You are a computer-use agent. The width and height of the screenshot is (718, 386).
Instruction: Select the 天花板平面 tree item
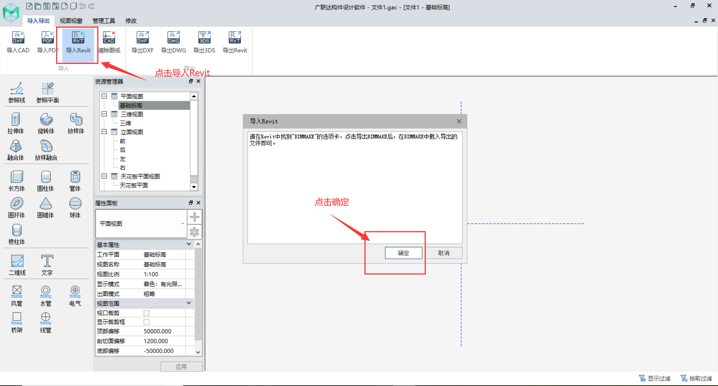(134, 186)
